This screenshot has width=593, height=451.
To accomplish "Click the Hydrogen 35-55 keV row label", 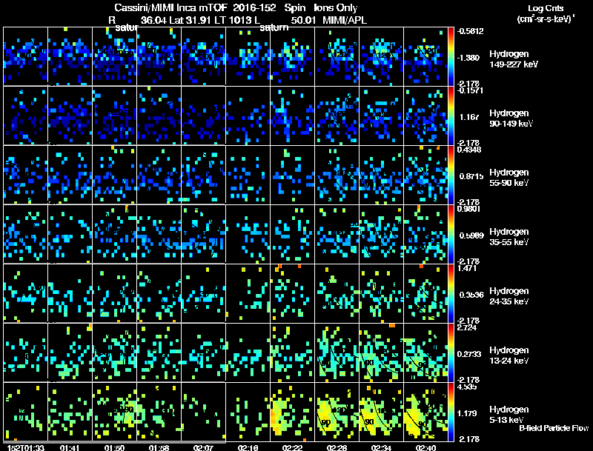I will click(508, 237).
